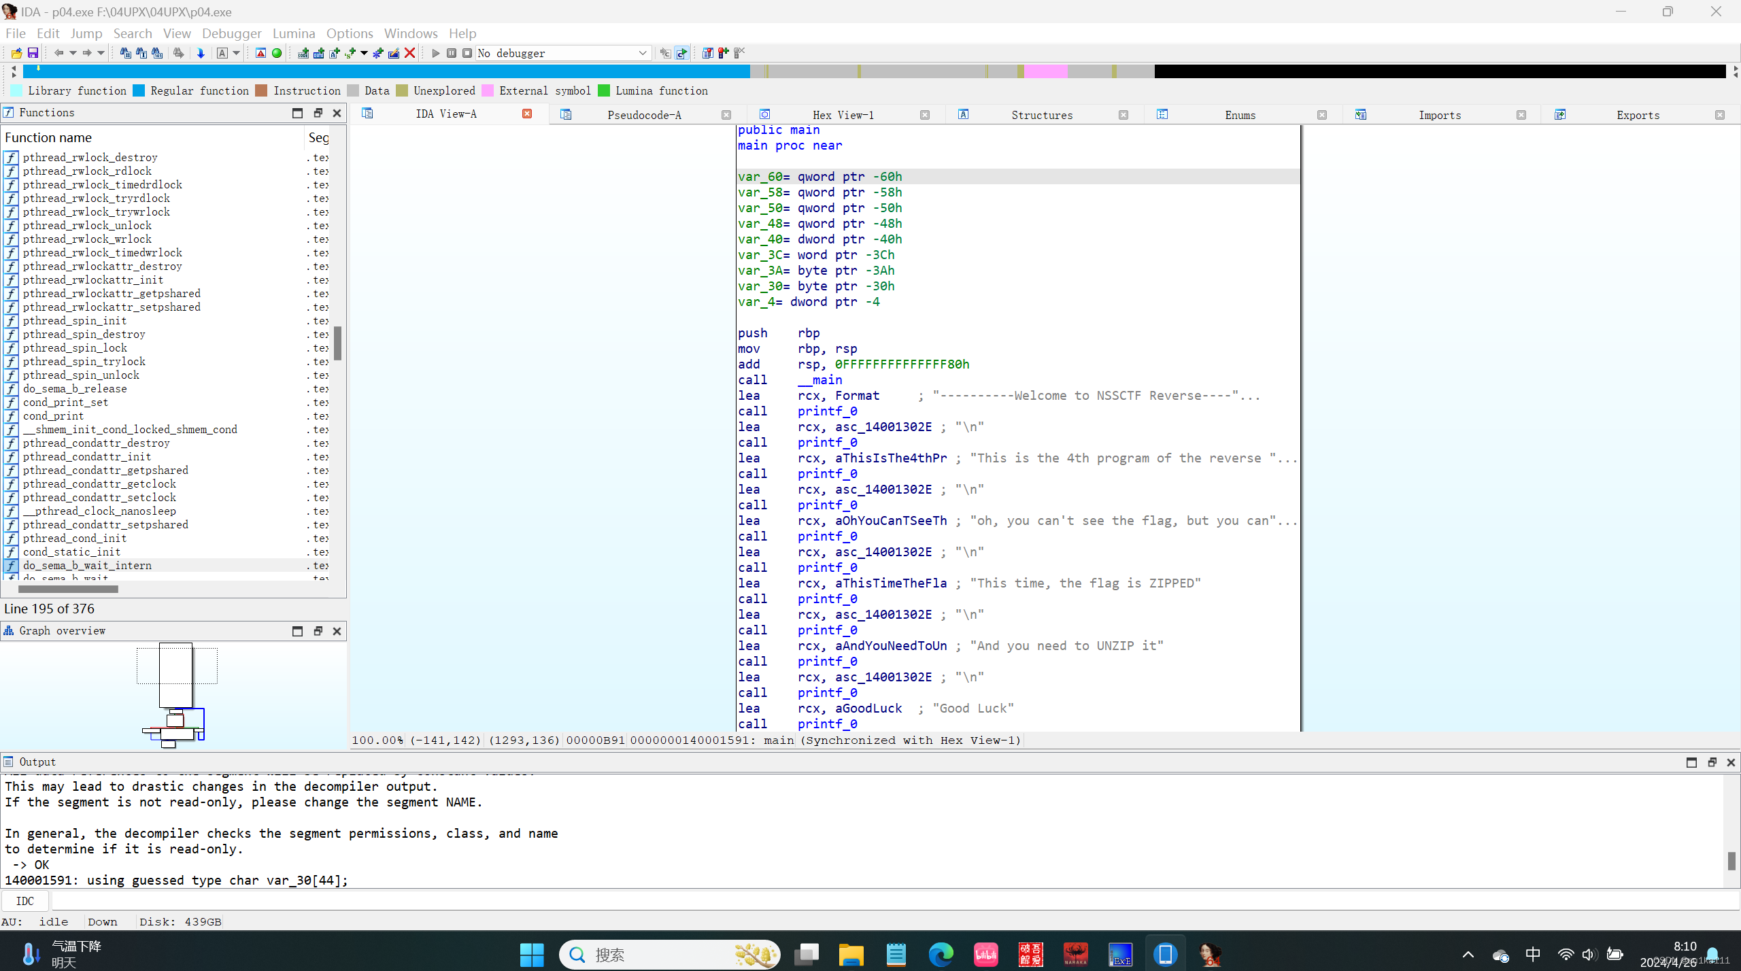
Task: Select pthread_rwlock_destroy function row
Action: point(90,157)
